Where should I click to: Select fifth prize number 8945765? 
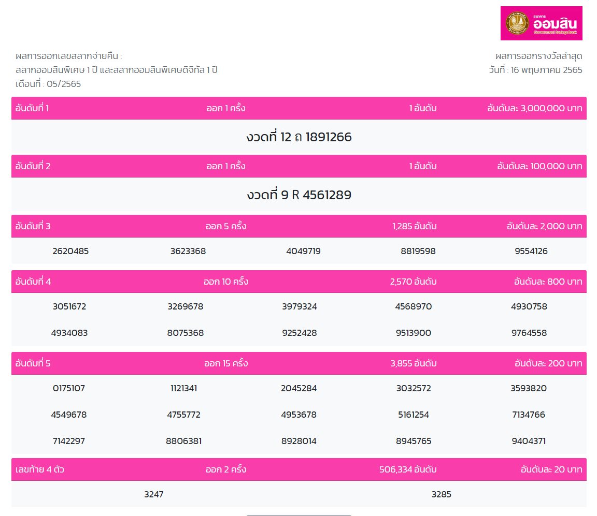pyautogui.click(x=414, y=441)
